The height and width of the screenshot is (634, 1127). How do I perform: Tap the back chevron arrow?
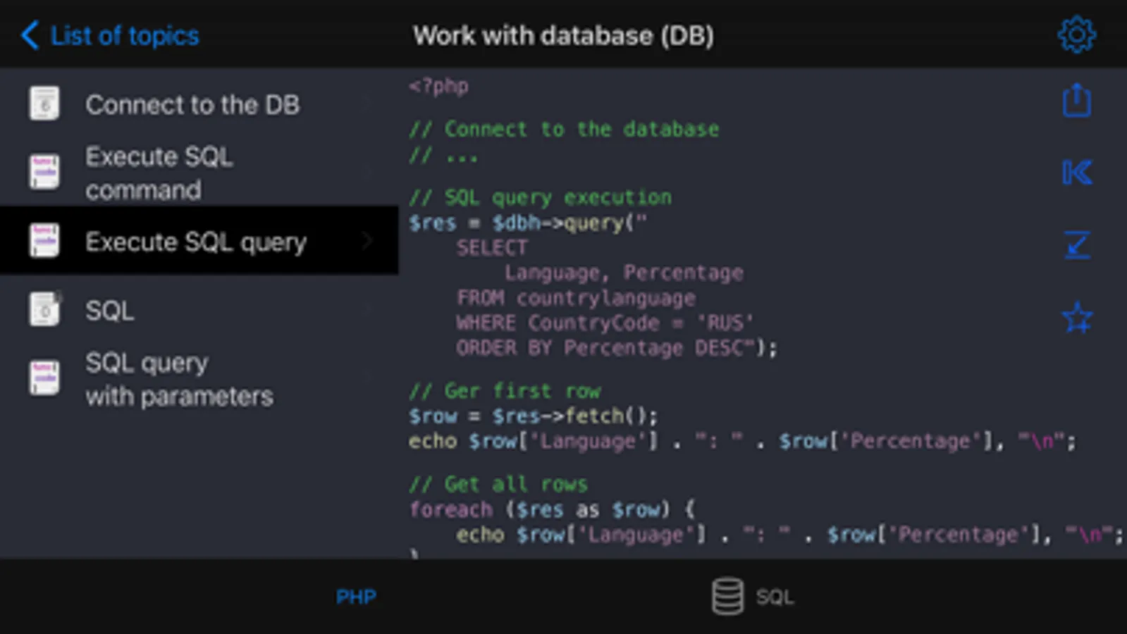(x=30, y=35)
